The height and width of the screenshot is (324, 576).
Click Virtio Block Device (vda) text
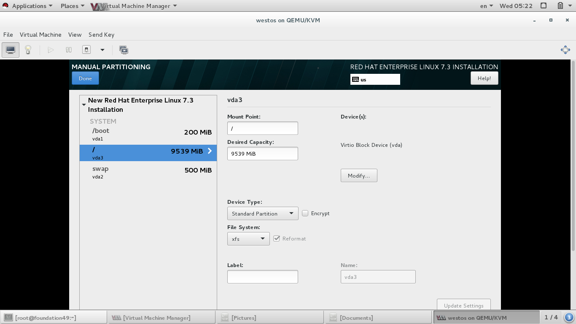pyautogui.click(x=371, y=145)
